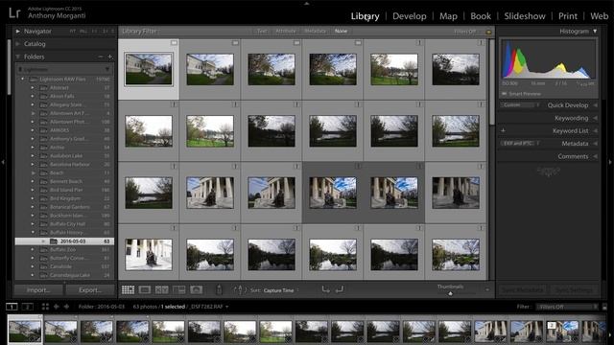Image resolution: width=614 pixels, height=345 pixels.
Task: Collapse the Histogram panel
Action: 595,32
